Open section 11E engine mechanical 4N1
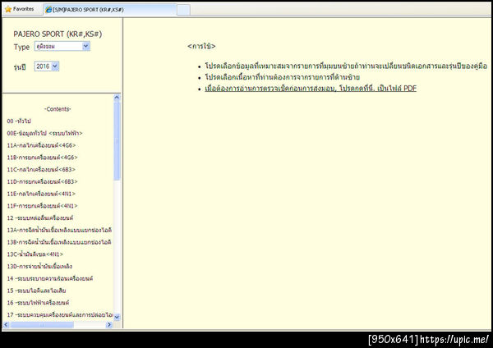 pyautogui.click(x=41, y=194)
